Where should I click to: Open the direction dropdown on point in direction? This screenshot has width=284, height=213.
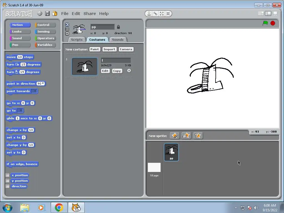[x=43, y=83]
